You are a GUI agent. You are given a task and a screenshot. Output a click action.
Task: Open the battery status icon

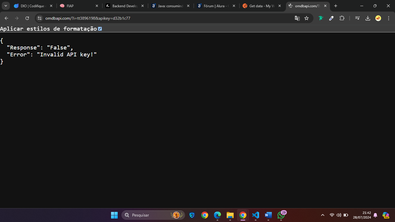pyautogui.click(x=346, y=215)
